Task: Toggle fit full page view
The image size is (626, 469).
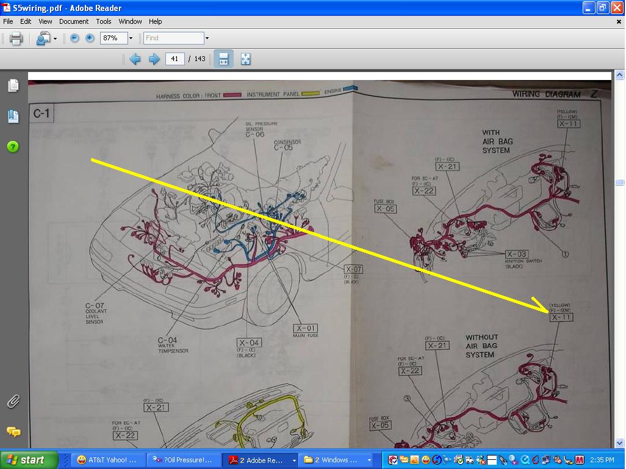Action: coord(245,59)
